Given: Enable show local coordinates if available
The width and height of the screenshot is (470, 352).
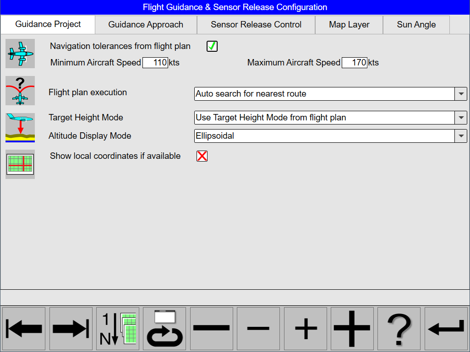Looking at the screenshot, I should tap(202, 156).
